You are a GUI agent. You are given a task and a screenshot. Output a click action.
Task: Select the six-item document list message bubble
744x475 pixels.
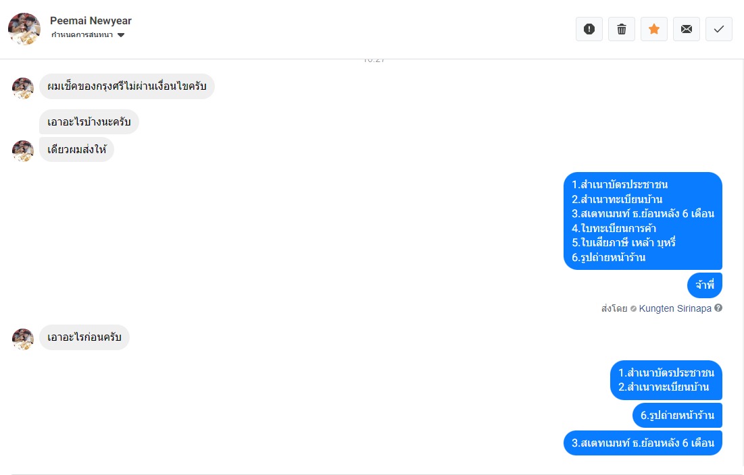click(x=643, y=221)
